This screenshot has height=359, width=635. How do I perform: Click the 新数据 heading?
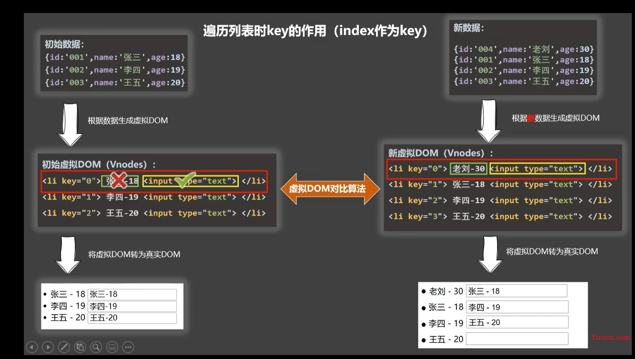click(469, 28)
